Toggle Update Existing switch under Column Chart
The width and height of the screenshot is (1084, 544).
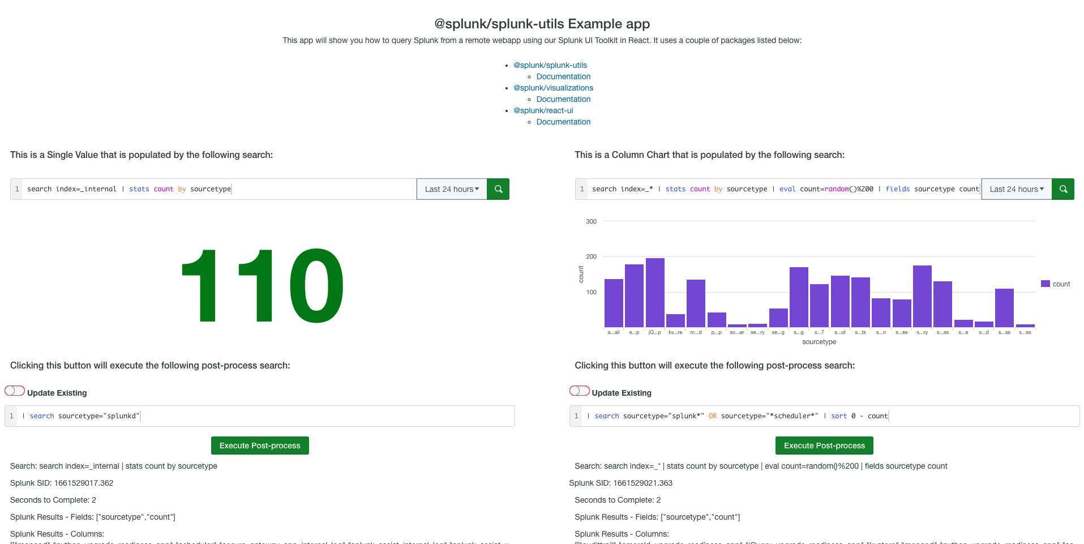tap(579, 391)
